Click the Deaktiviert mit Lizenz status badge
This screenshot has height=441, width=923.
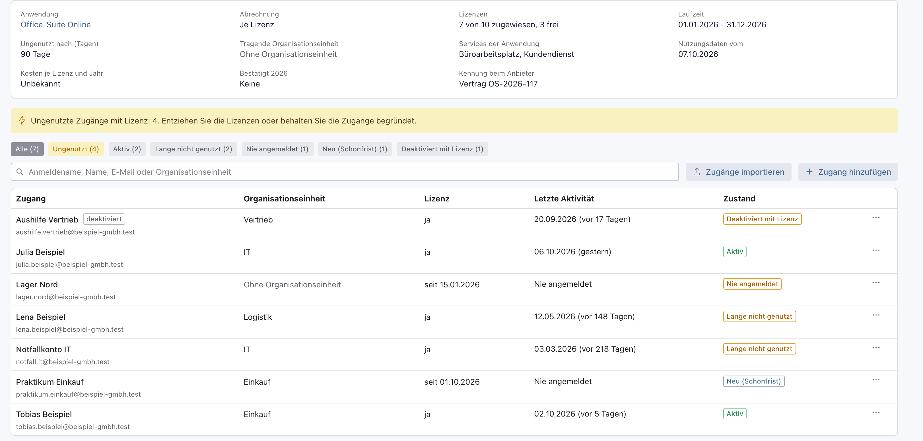tap(762, 219)
